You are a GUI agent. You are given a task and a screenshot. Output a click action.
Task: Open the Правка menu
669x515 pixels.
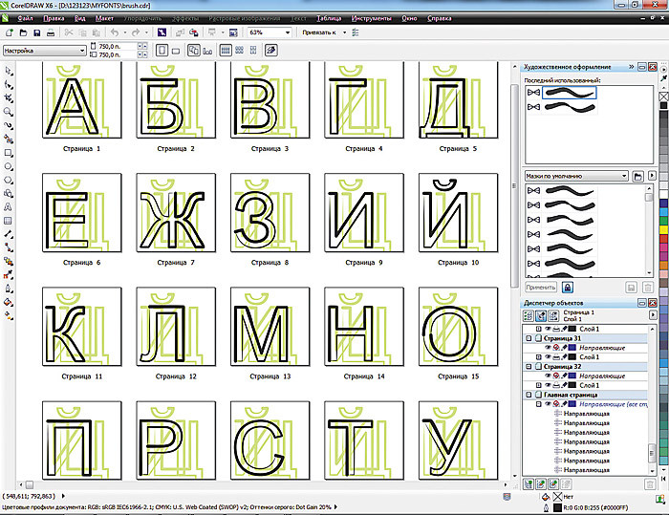coord(54,18)
